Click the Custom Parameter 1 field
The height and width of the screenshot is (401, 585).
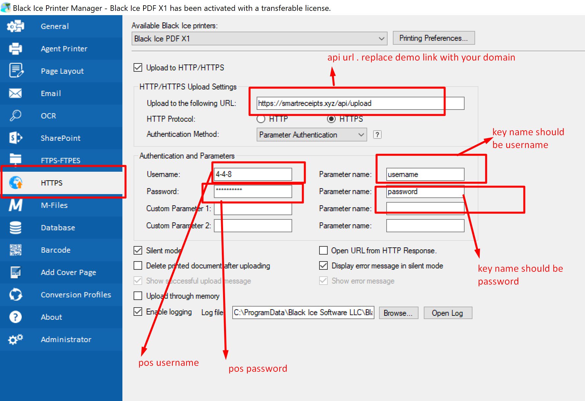pos(253,209)
